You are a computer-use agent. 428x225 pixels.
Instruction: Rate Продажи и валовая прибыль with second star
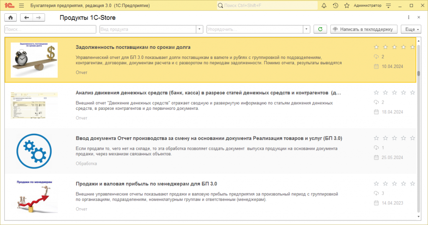pos(385,184)
